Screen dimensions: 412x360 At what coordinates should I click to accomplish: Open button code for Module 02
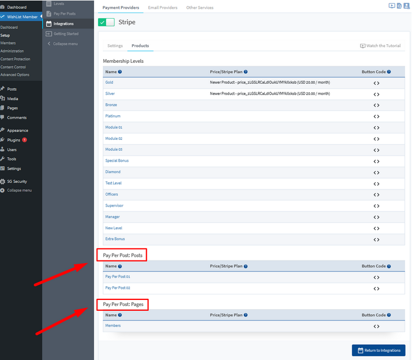click(x=376, y=139)
